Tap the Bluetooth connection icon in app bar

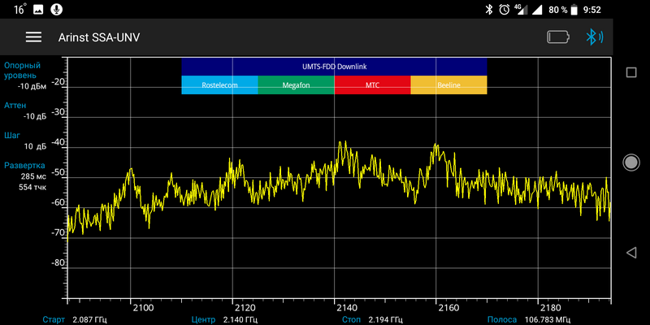coord(595,37)
